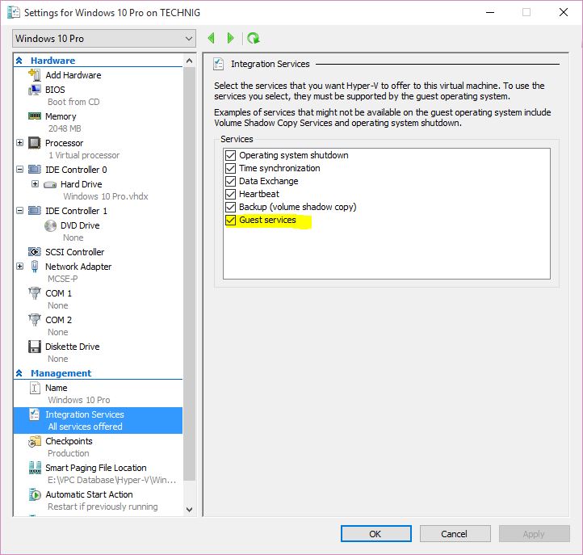Click '1 Virtual processor' text

point(84,155)
